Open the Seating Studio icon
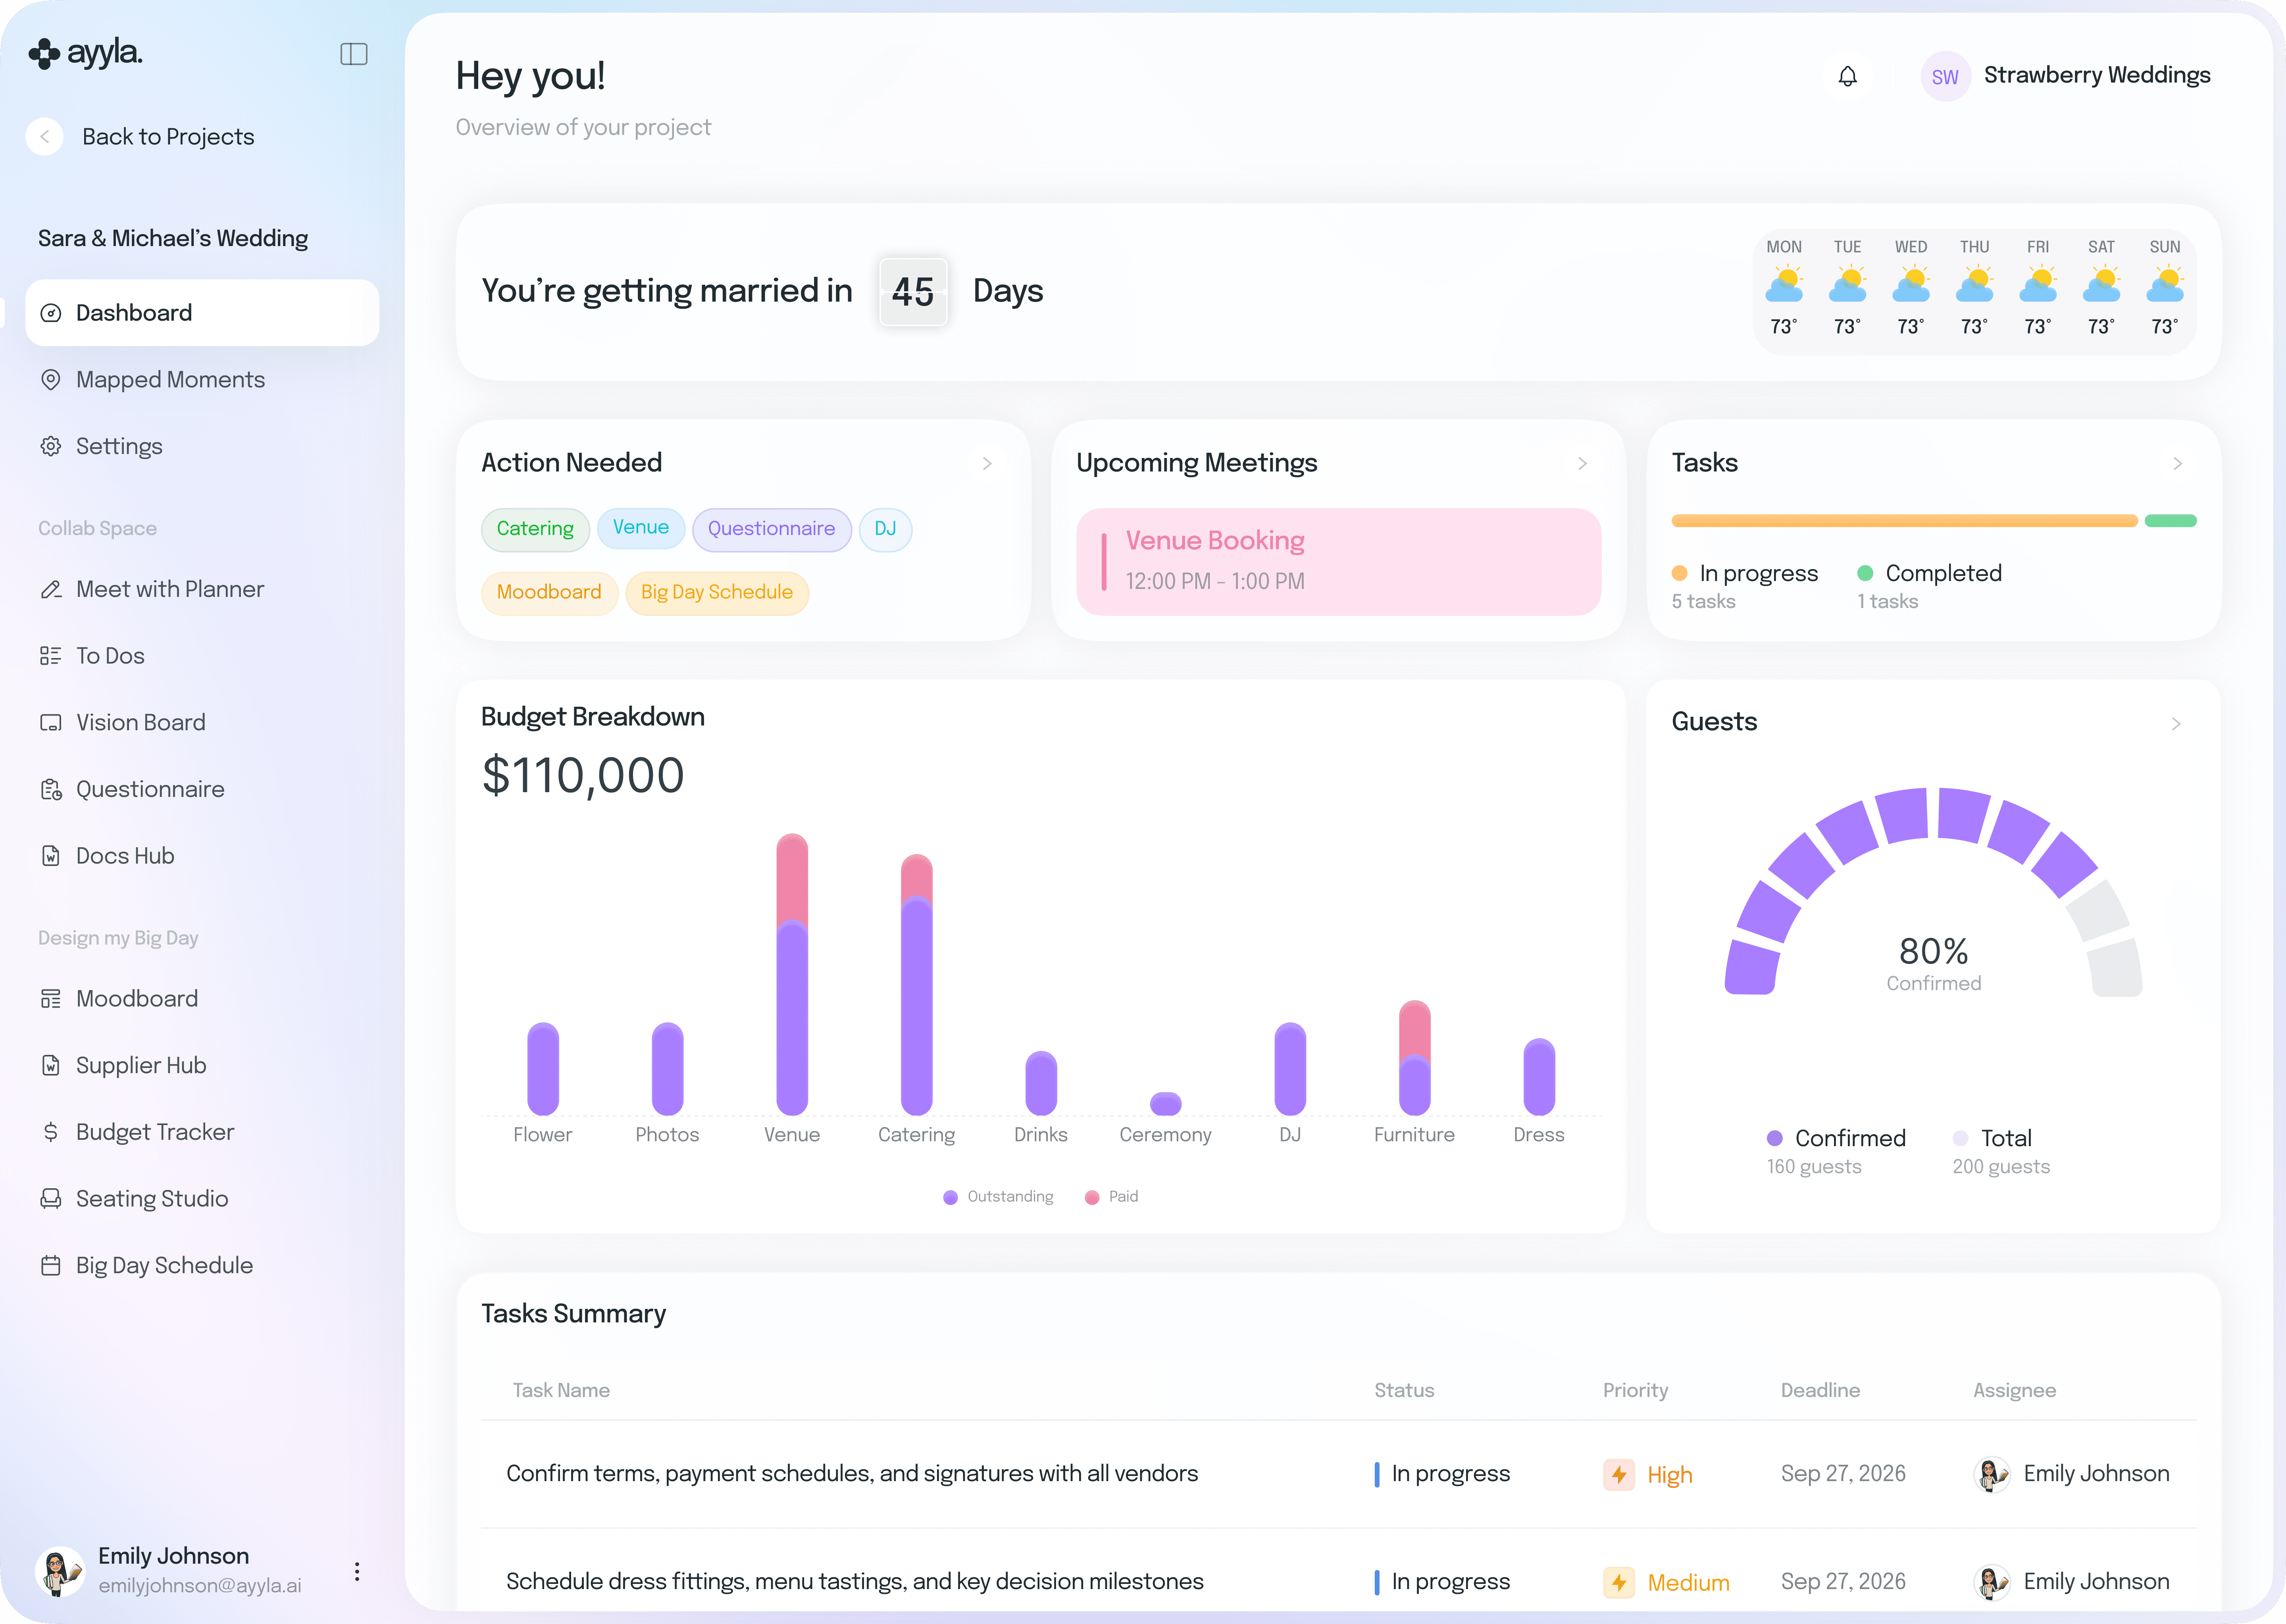Image resolution: width=2286 pixels, height=1624 pixels. [50, 1198]
